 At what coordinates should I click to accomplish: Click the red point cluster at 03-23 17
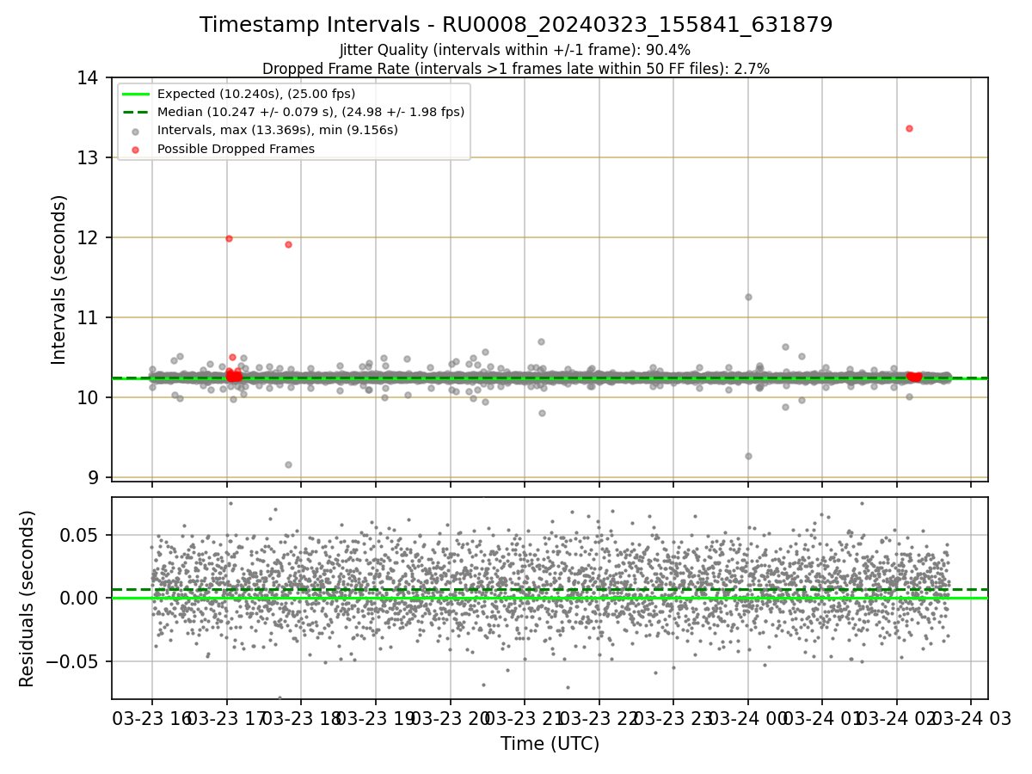(233, 376)
